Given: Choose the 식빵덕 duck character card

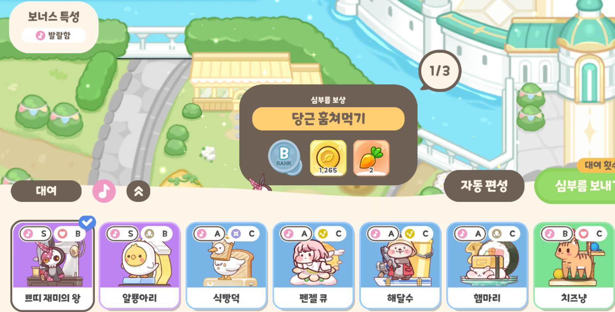Looking at the screenshot, I should pos(227,265).
